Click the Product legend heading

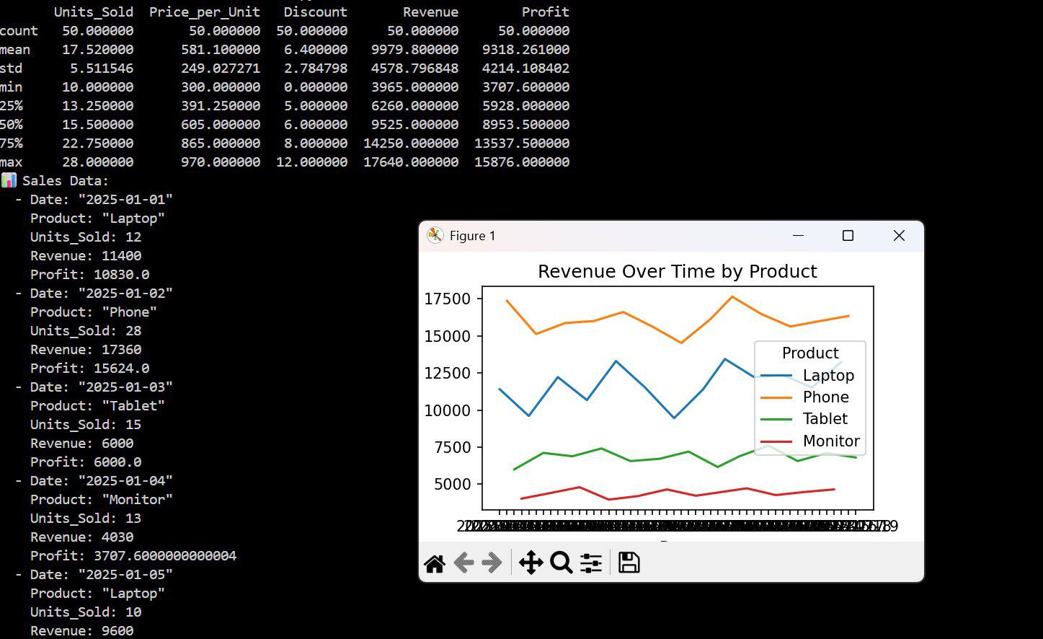tap(810, 353)
